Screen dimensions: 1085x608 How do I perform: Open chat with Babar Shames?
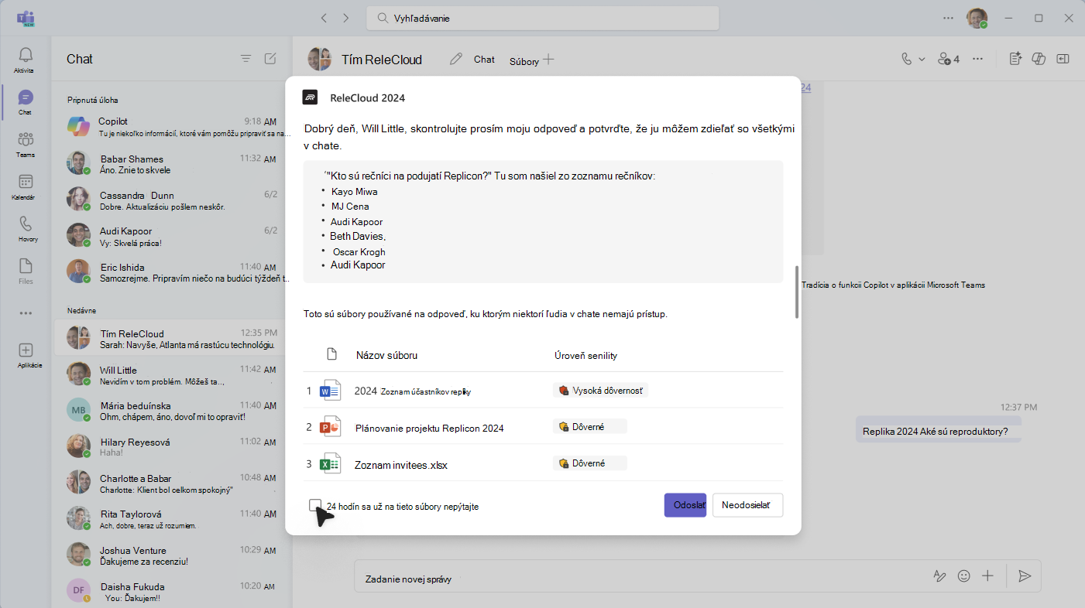172,164
